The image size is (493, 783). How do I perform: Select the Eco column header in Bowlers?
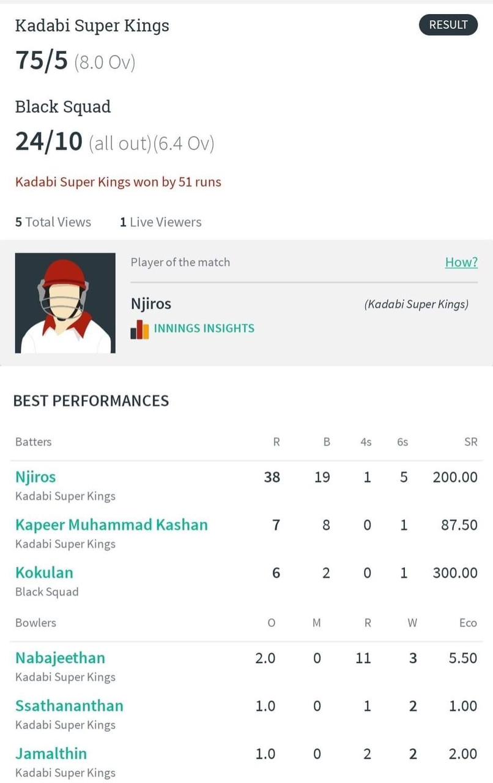pos(468,623)
